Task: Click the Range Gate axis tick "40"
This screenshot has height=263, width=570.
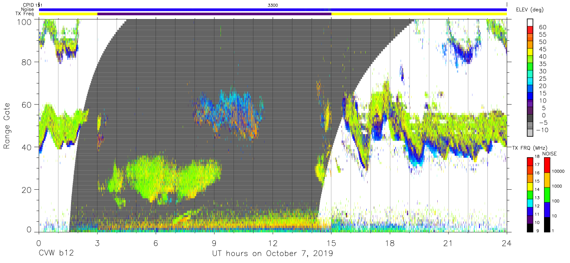Action: click(x=27, y=147)
